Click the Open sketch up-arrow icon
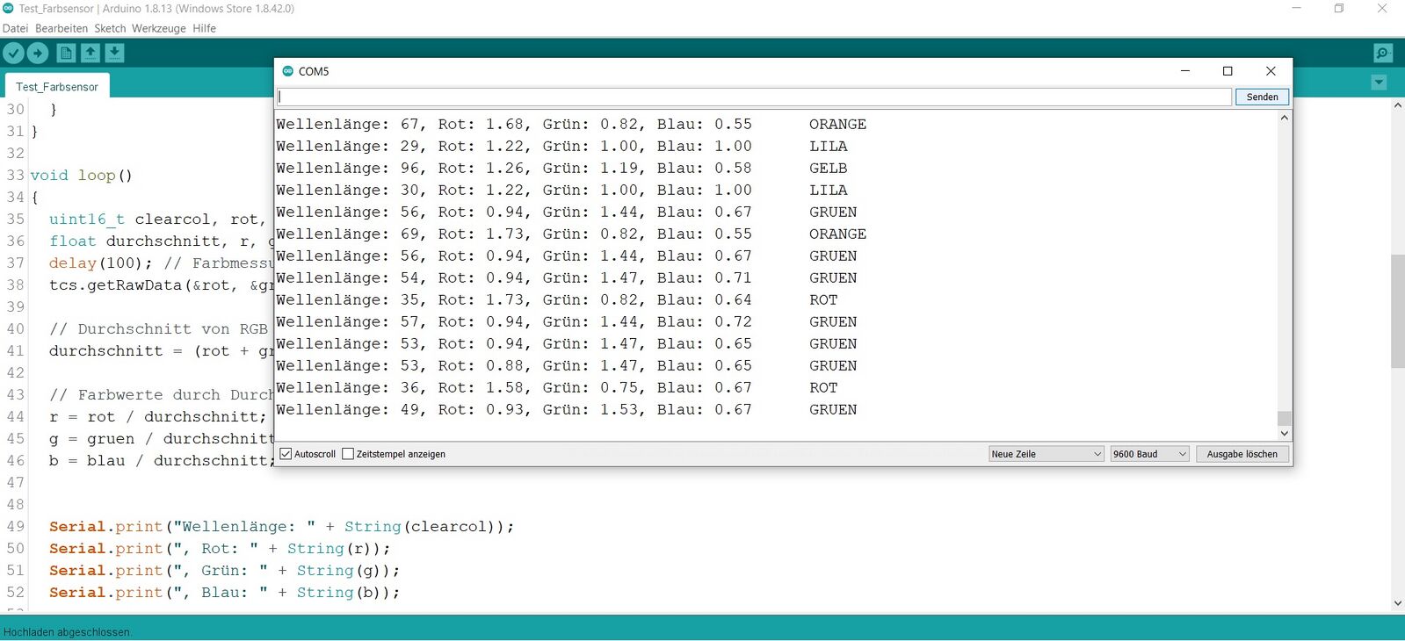1405x641 pixels. pos(91,54)
